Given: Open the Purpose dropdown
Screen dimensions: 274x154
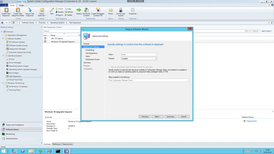Looking at the screenshot, I should coord(139,59).
